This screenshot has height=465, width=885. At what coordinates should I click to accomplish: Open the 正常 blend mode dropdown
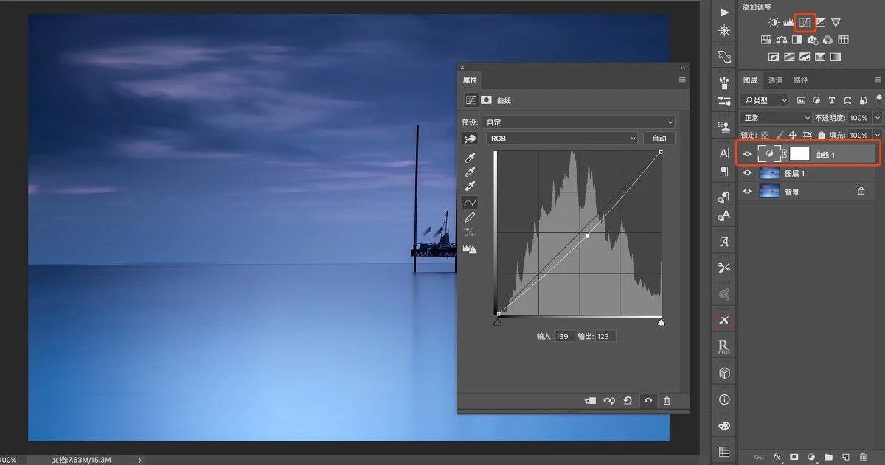click(775, 118)
